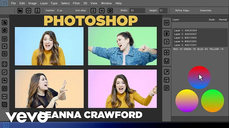Open the 3D menu

85,3
